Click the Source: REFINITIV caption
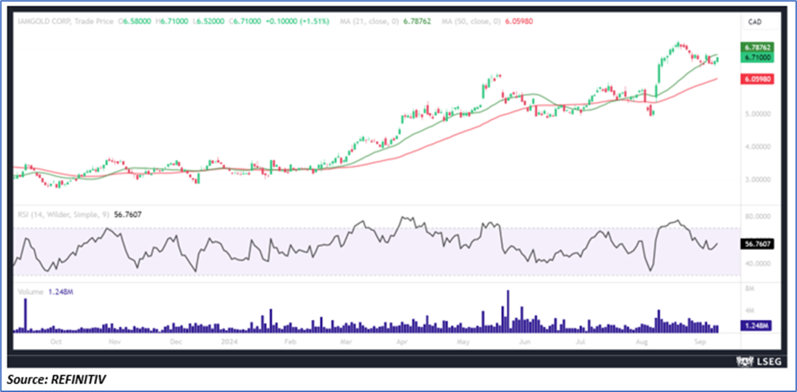This screenshot has height=392, width=797. tap(56, 379)
